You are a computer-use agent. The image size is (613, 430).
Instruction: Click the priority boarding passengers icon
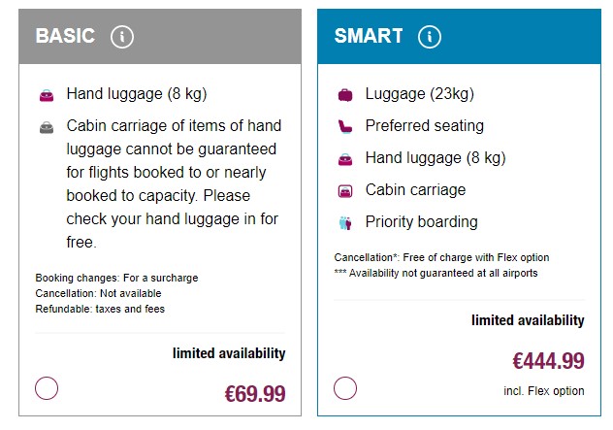(x=345, y=222)
